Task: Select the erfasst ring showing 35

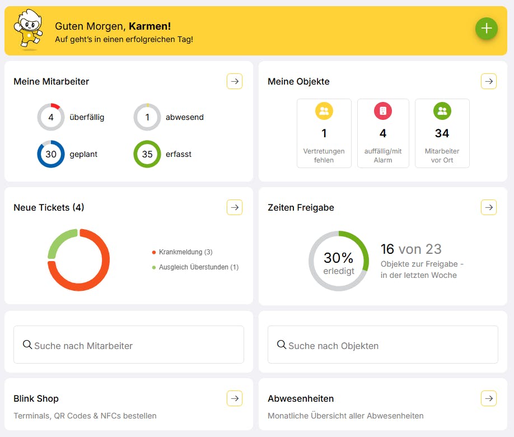Action: click(147, 154)
